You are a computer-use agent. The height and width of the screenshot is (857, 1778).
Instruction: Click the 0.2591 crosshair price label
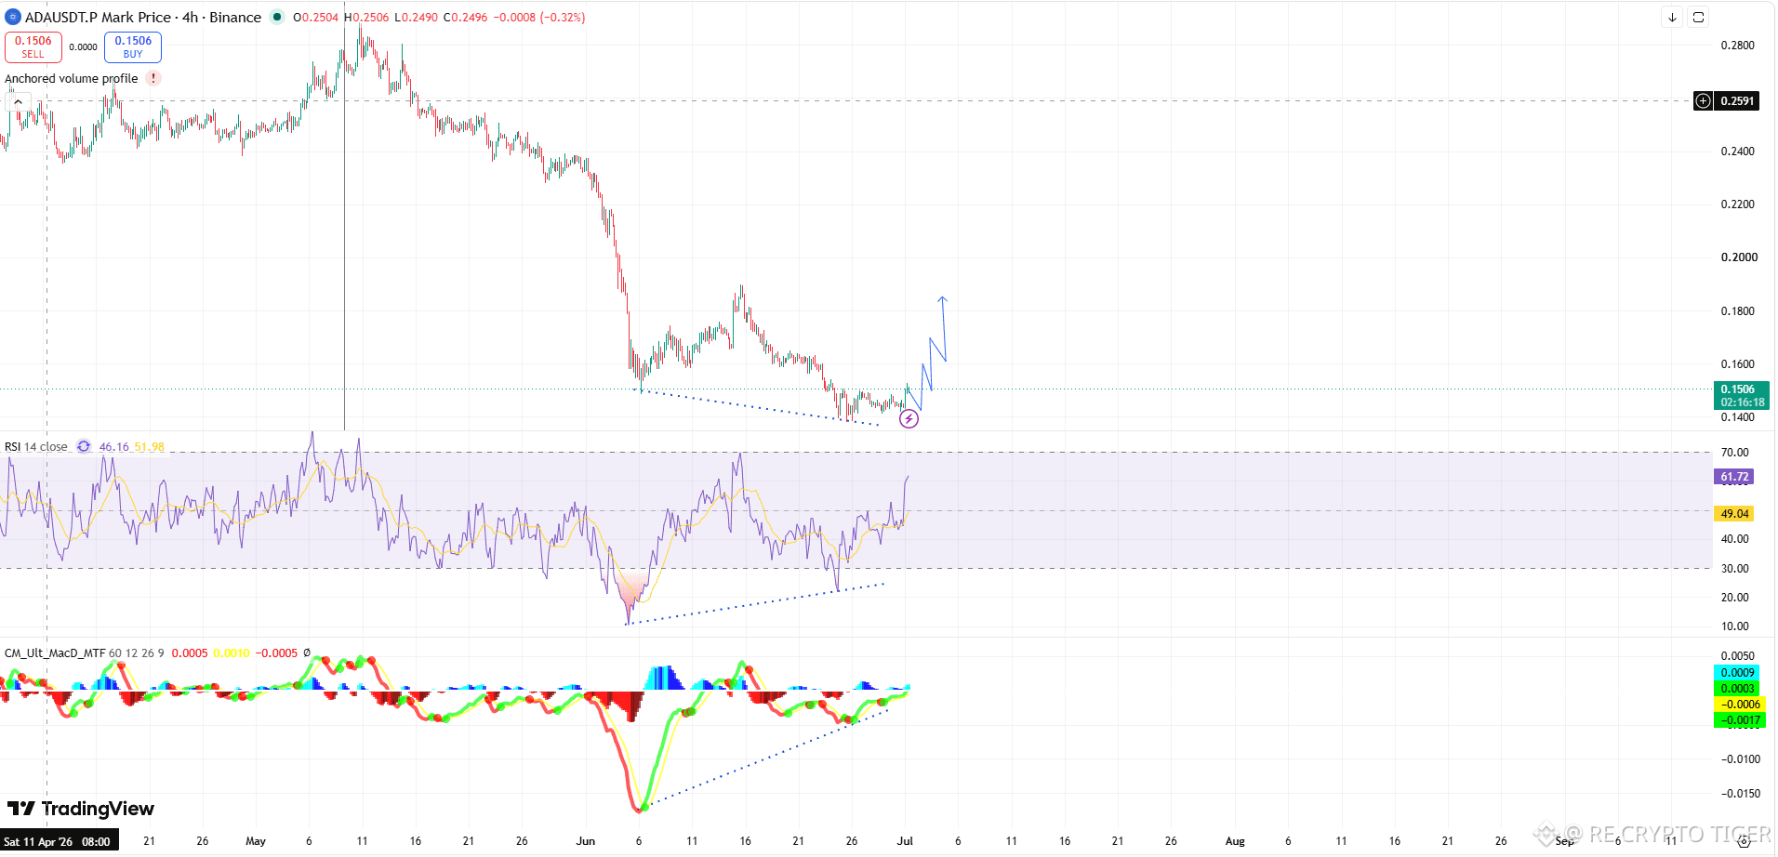tap(1737, 101)
